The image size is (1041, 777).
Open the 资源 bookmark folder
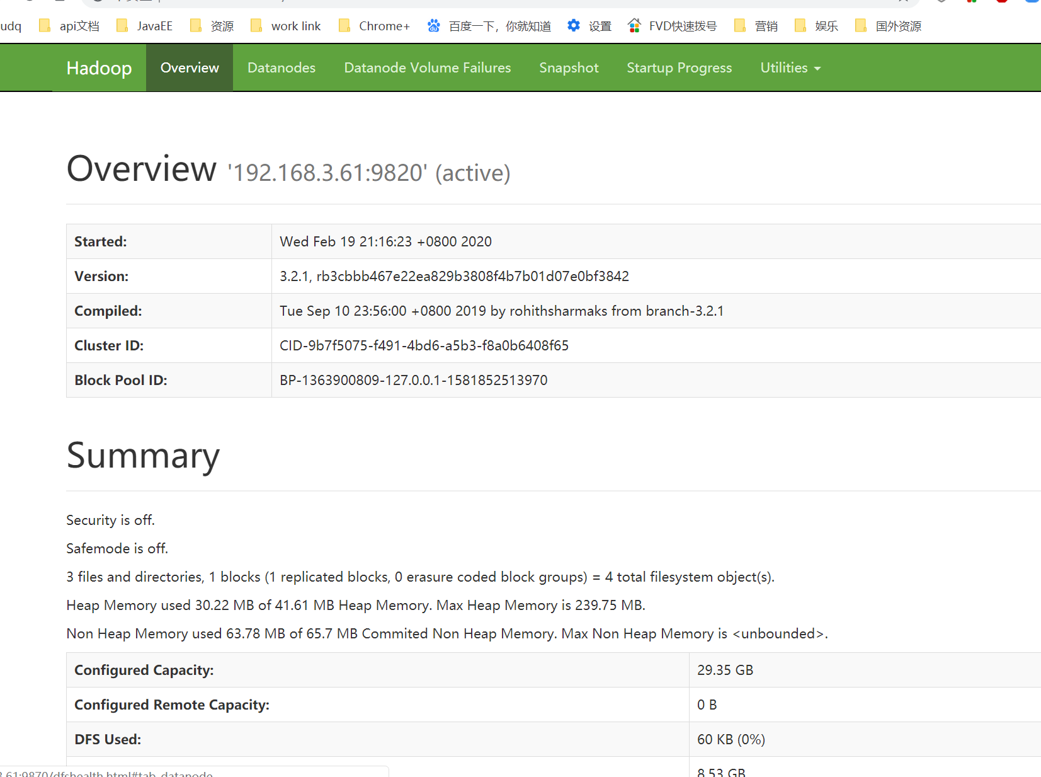pos(212,26)
